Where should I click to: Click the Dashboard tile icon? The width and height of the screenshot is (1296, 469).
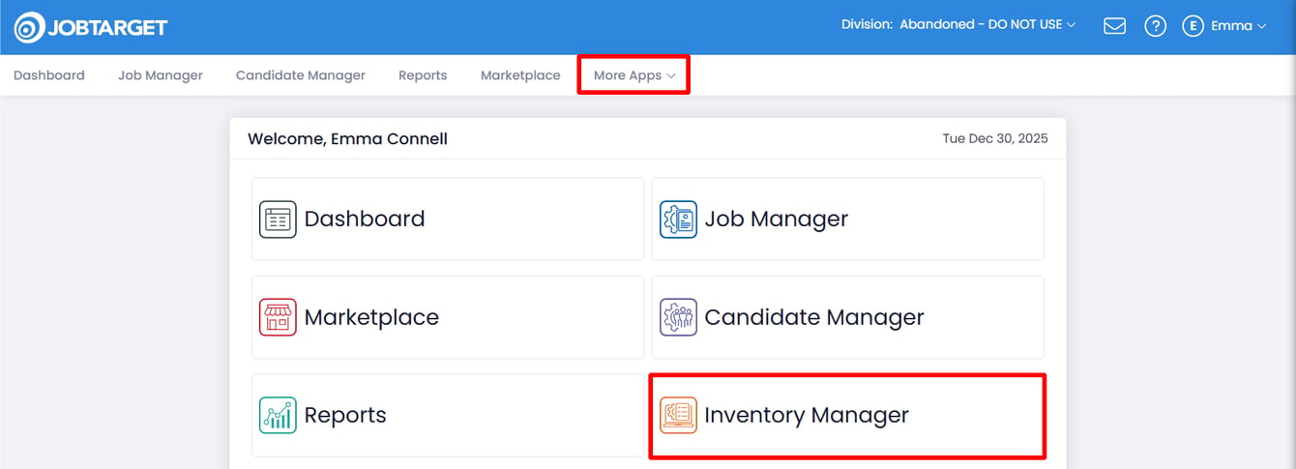tap(278, 220)
